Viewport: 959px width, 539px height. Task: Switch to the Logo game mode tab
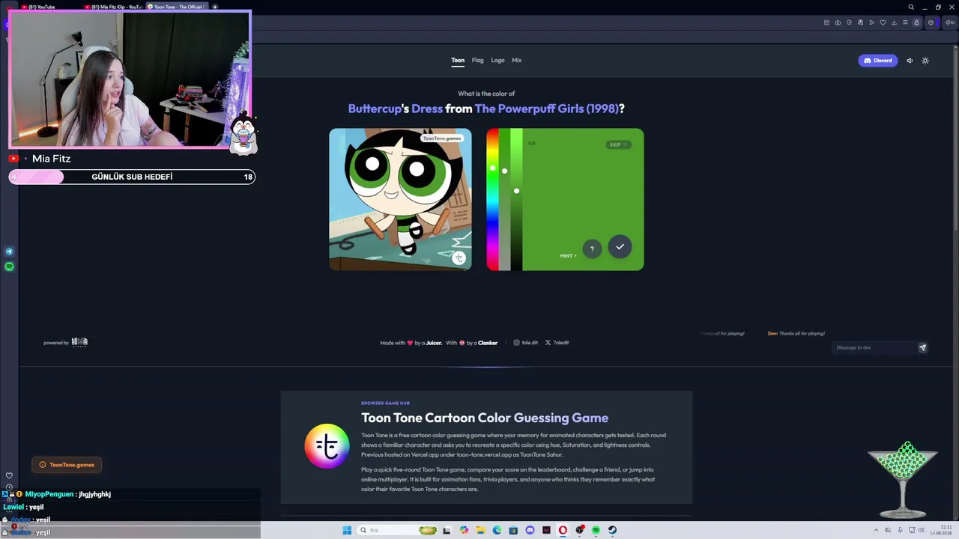[x=497, y=60]
